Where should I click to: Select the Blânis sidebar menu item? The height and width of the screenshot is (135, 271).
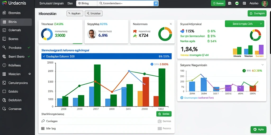[16, 22]
